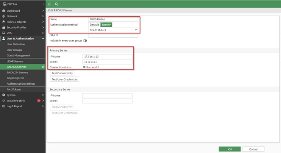Image resolution: width=281 pixels, height=153 pixels.
Task: Click primary server IP/Name field
Action: click(107, 57)
